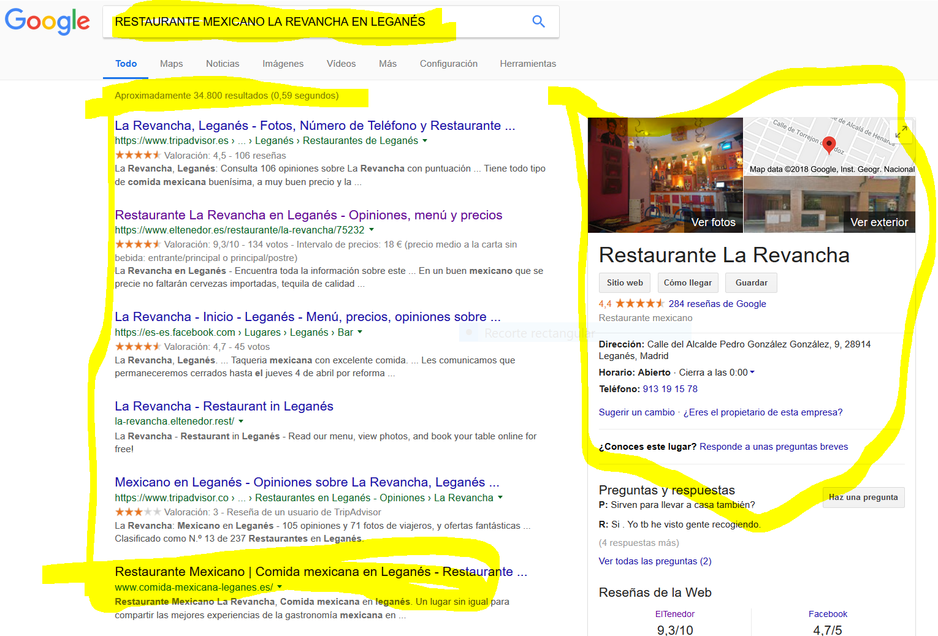
Task: Open the Más menu tab
Action: pyautogui.click(x=387, y=64)
